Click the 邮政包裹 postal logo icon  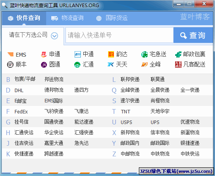click(178, 54)
